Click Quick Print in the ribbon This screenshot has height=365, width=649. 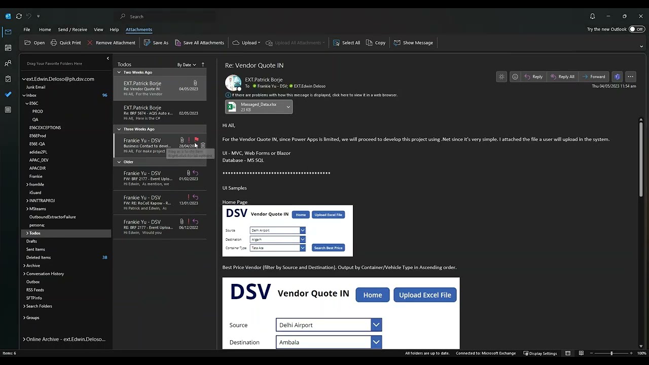tap(66, 43)
